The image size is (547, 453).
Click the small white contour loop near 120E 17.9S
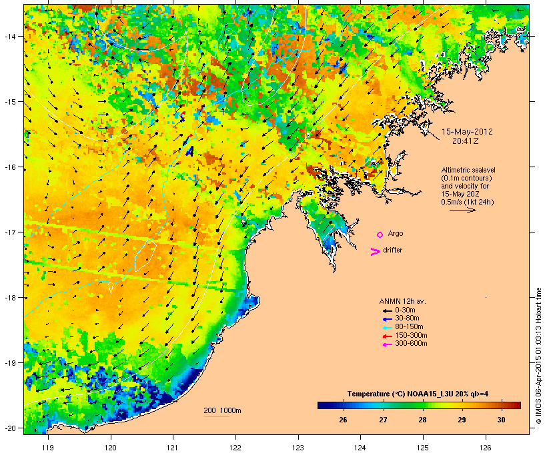point(111,288)
